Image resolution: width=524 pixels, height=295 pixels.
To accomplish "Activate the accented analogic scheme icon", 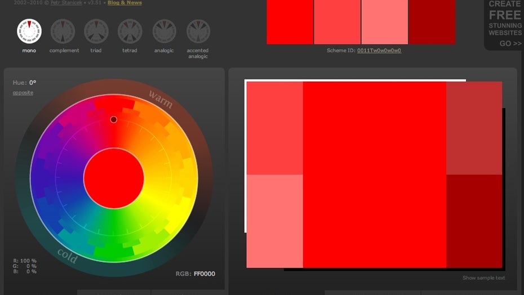I will [x=198, y=32].
